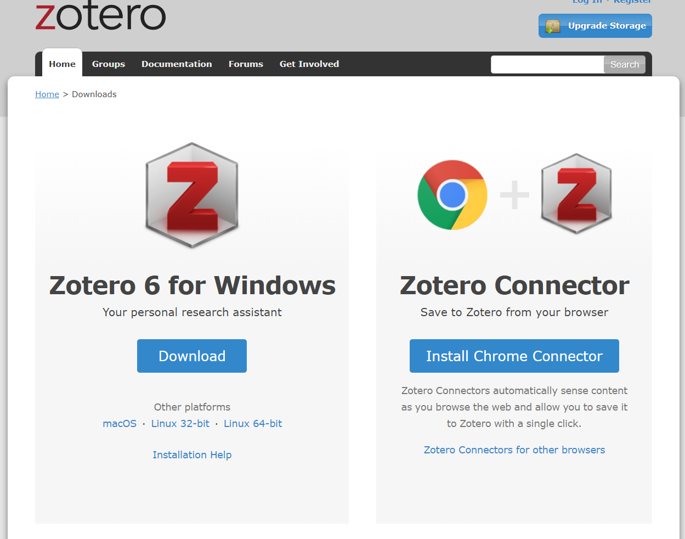Screen dimensions: 685x539
Task: Go to the Documentation page
Action: click(177, 64)
